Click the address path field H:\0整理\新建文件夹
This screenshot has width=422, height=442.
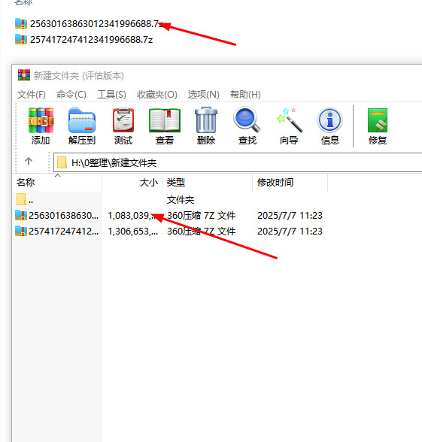pyautogui.click(x=238, y=162)
